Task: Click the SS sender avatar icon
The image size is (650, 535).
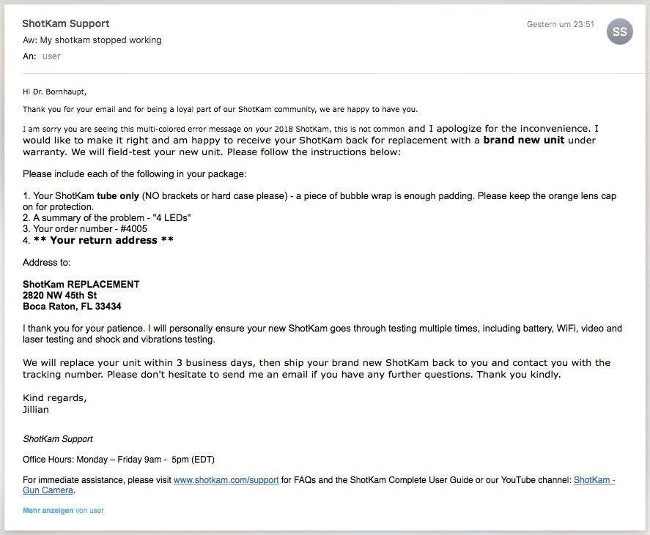Action: 620,31
